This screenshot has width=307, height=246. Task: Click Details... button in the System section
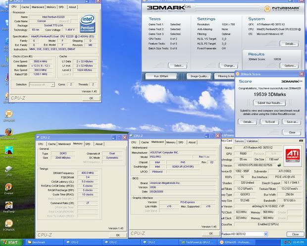[x=289, y=44]
